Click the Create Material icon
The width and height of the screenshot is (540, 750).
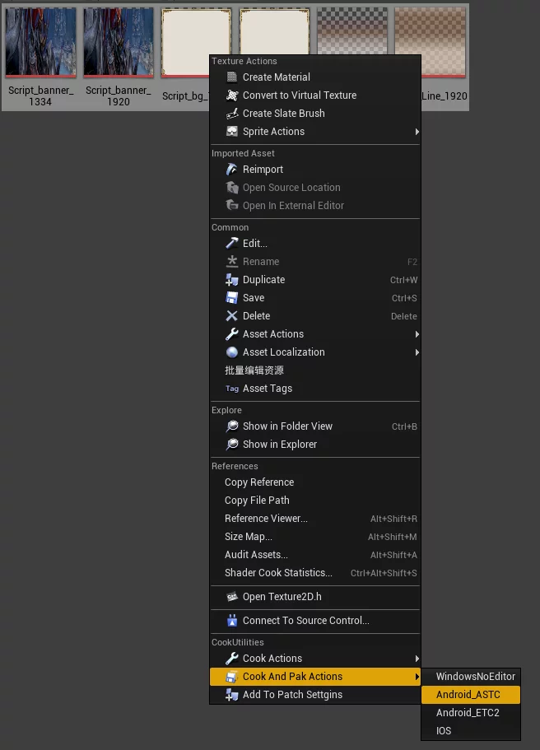coord(232,77)
